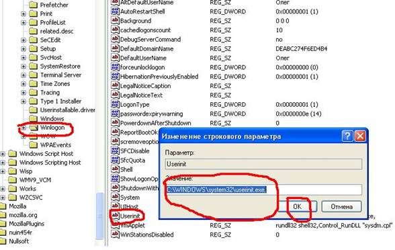This screenshot has height=250, width=395.
Task: Click the Shell string value icon
Action: (115, 169)
